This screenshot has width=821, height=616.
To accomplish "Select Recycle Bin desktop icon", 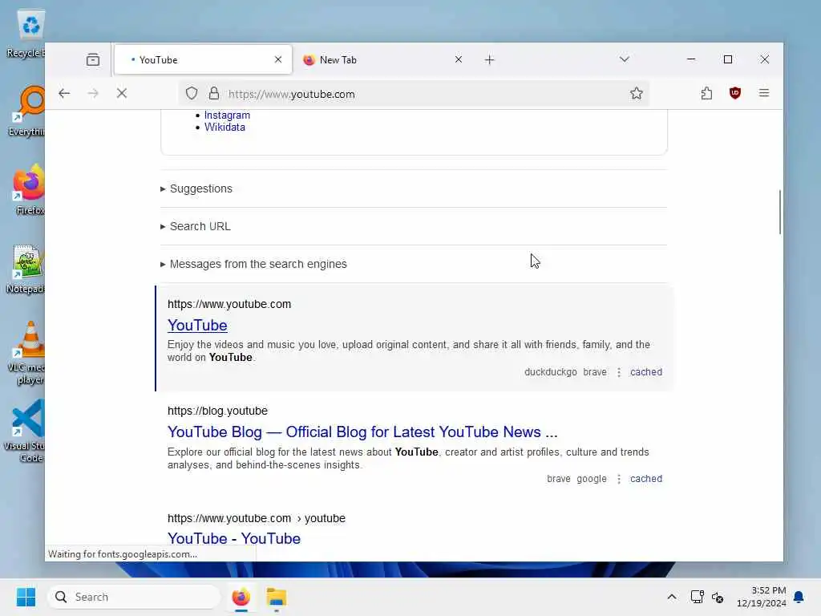I will coord(27,34).
